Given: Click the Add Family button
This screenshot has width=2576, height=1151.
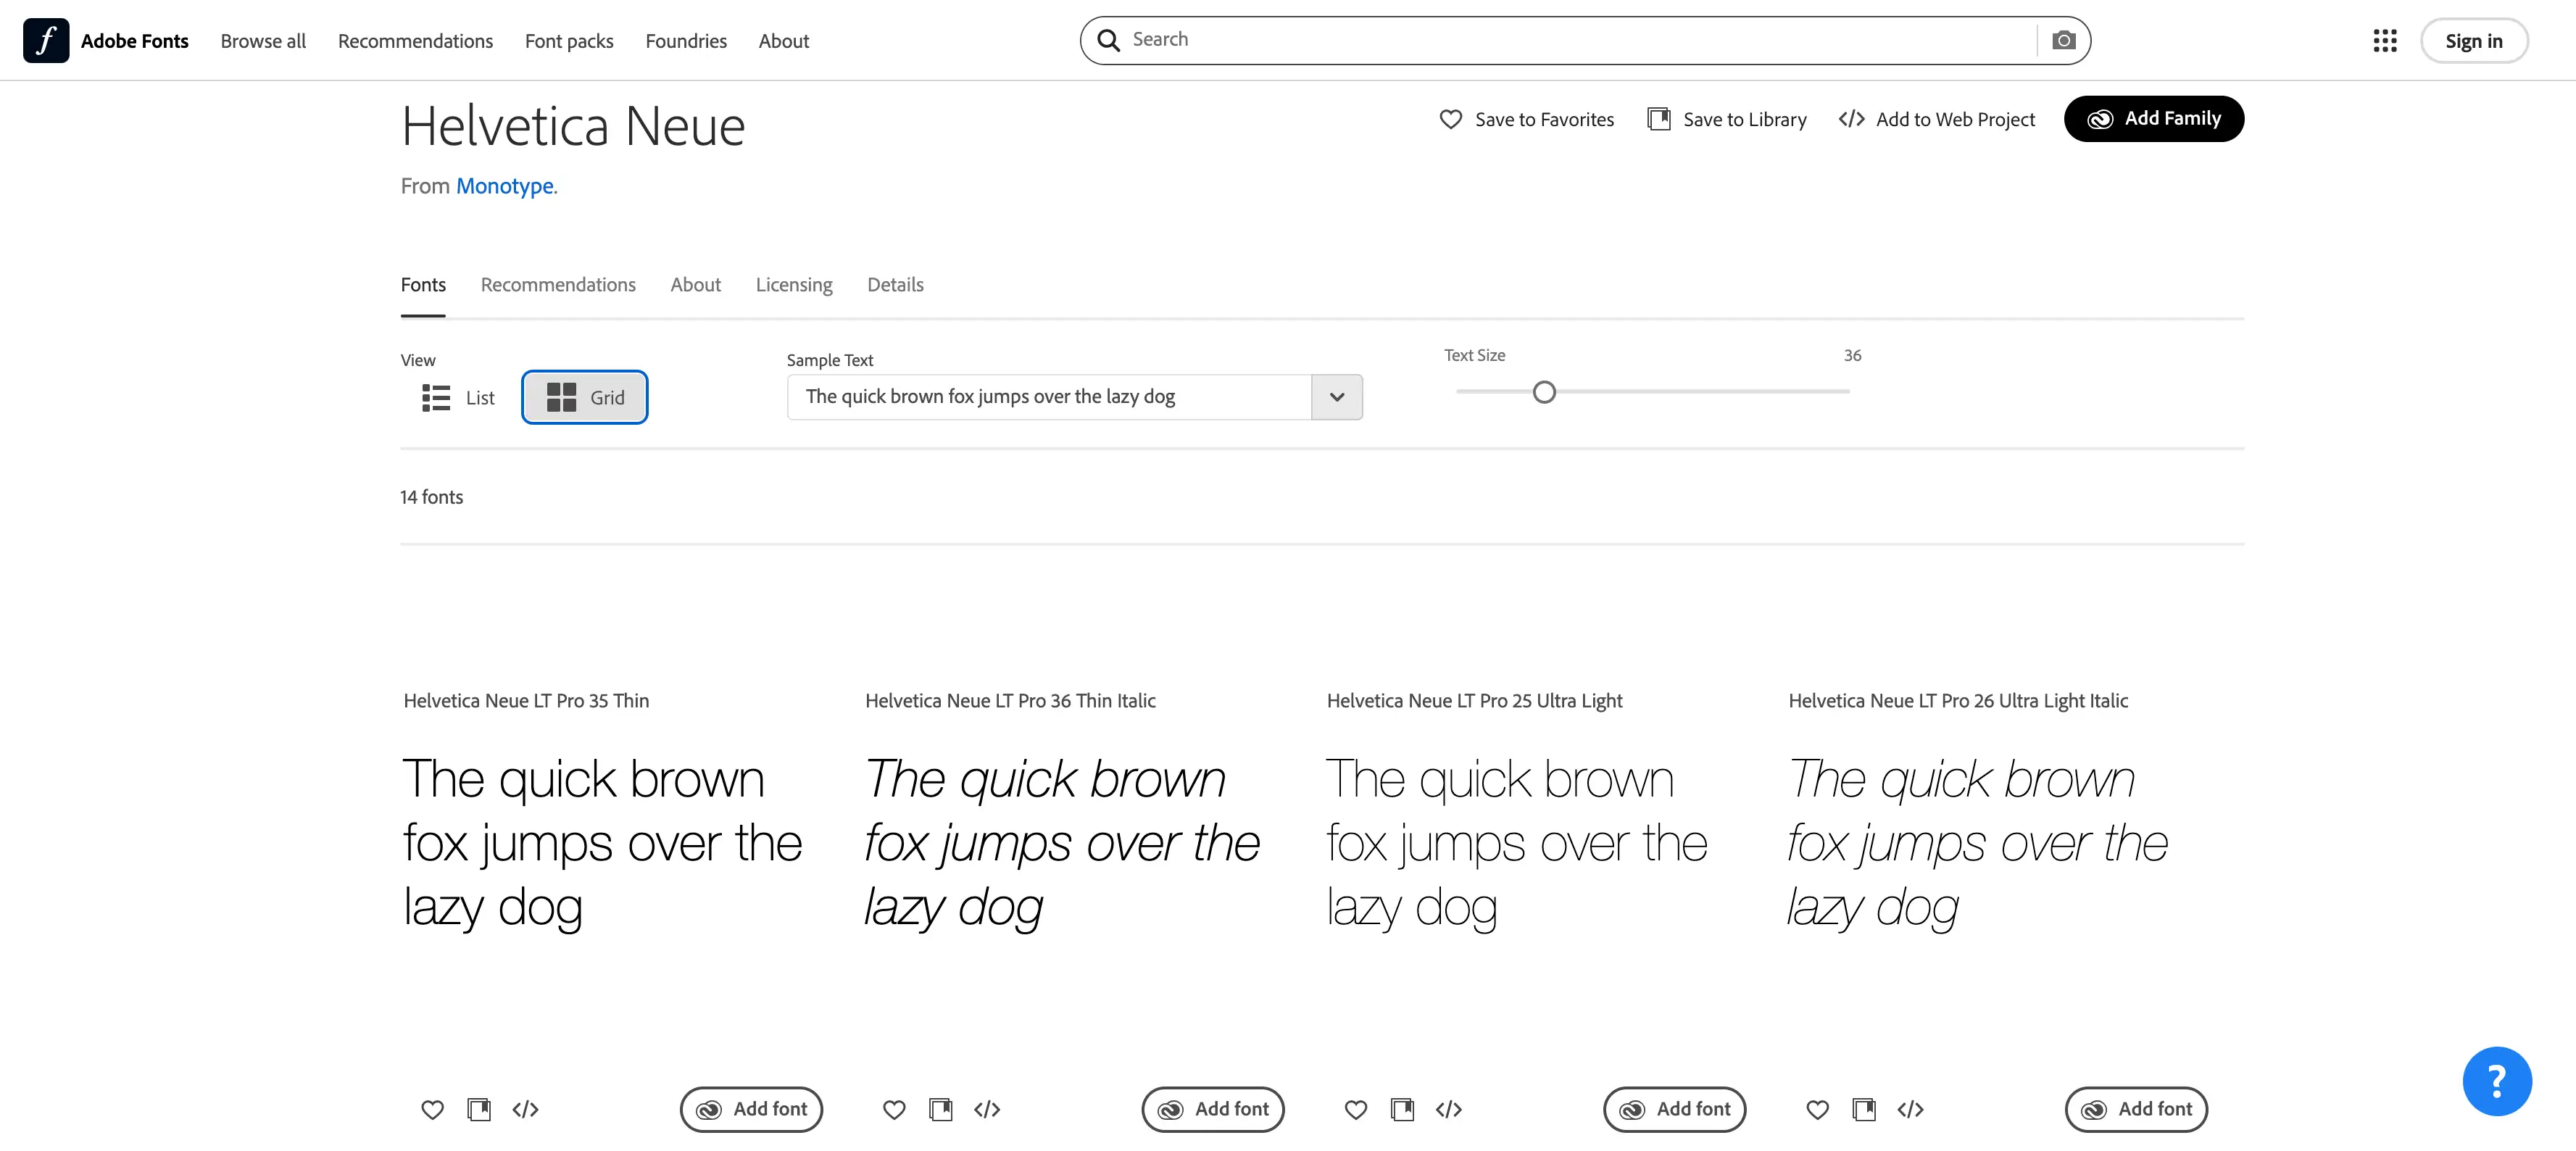Looking at the screenshot, I should pos(2154,118).
